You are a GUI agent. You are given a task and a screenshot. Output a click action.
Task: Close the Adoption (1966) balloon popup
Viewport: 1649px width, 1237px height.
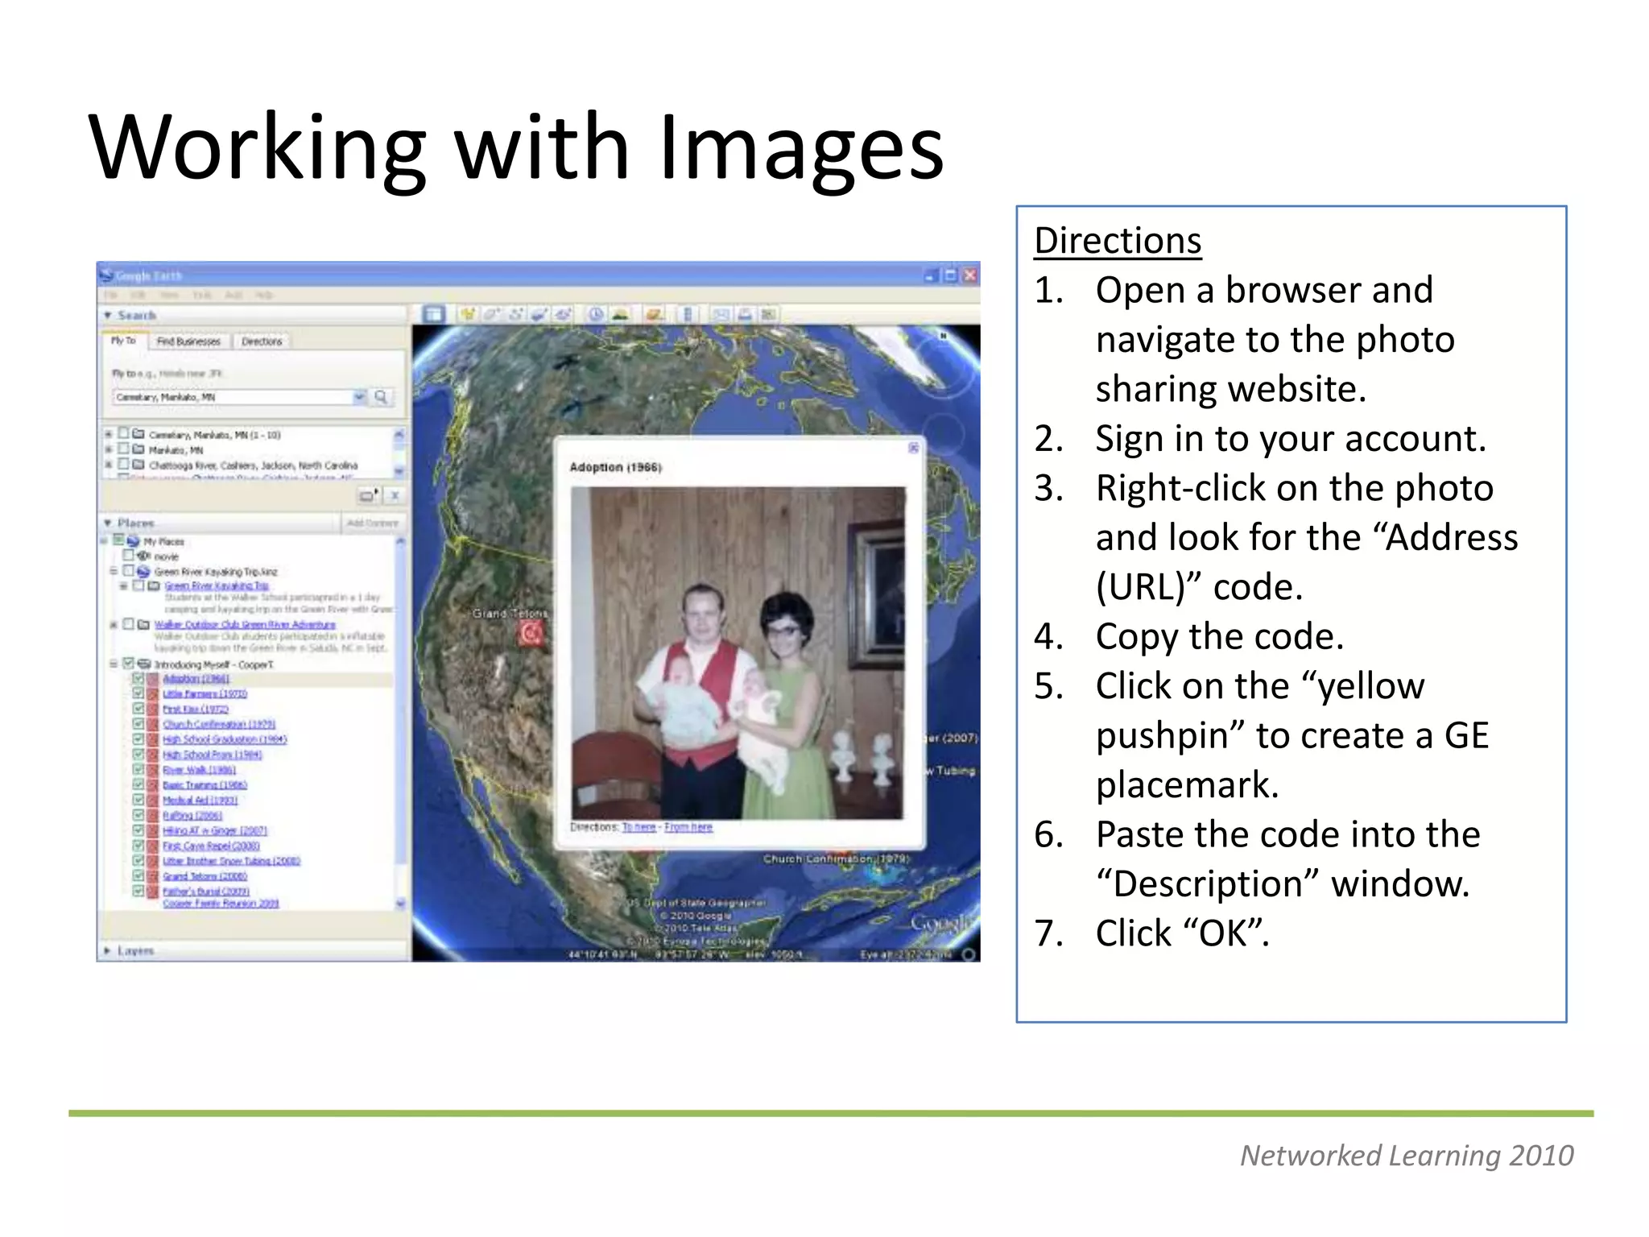913,448
